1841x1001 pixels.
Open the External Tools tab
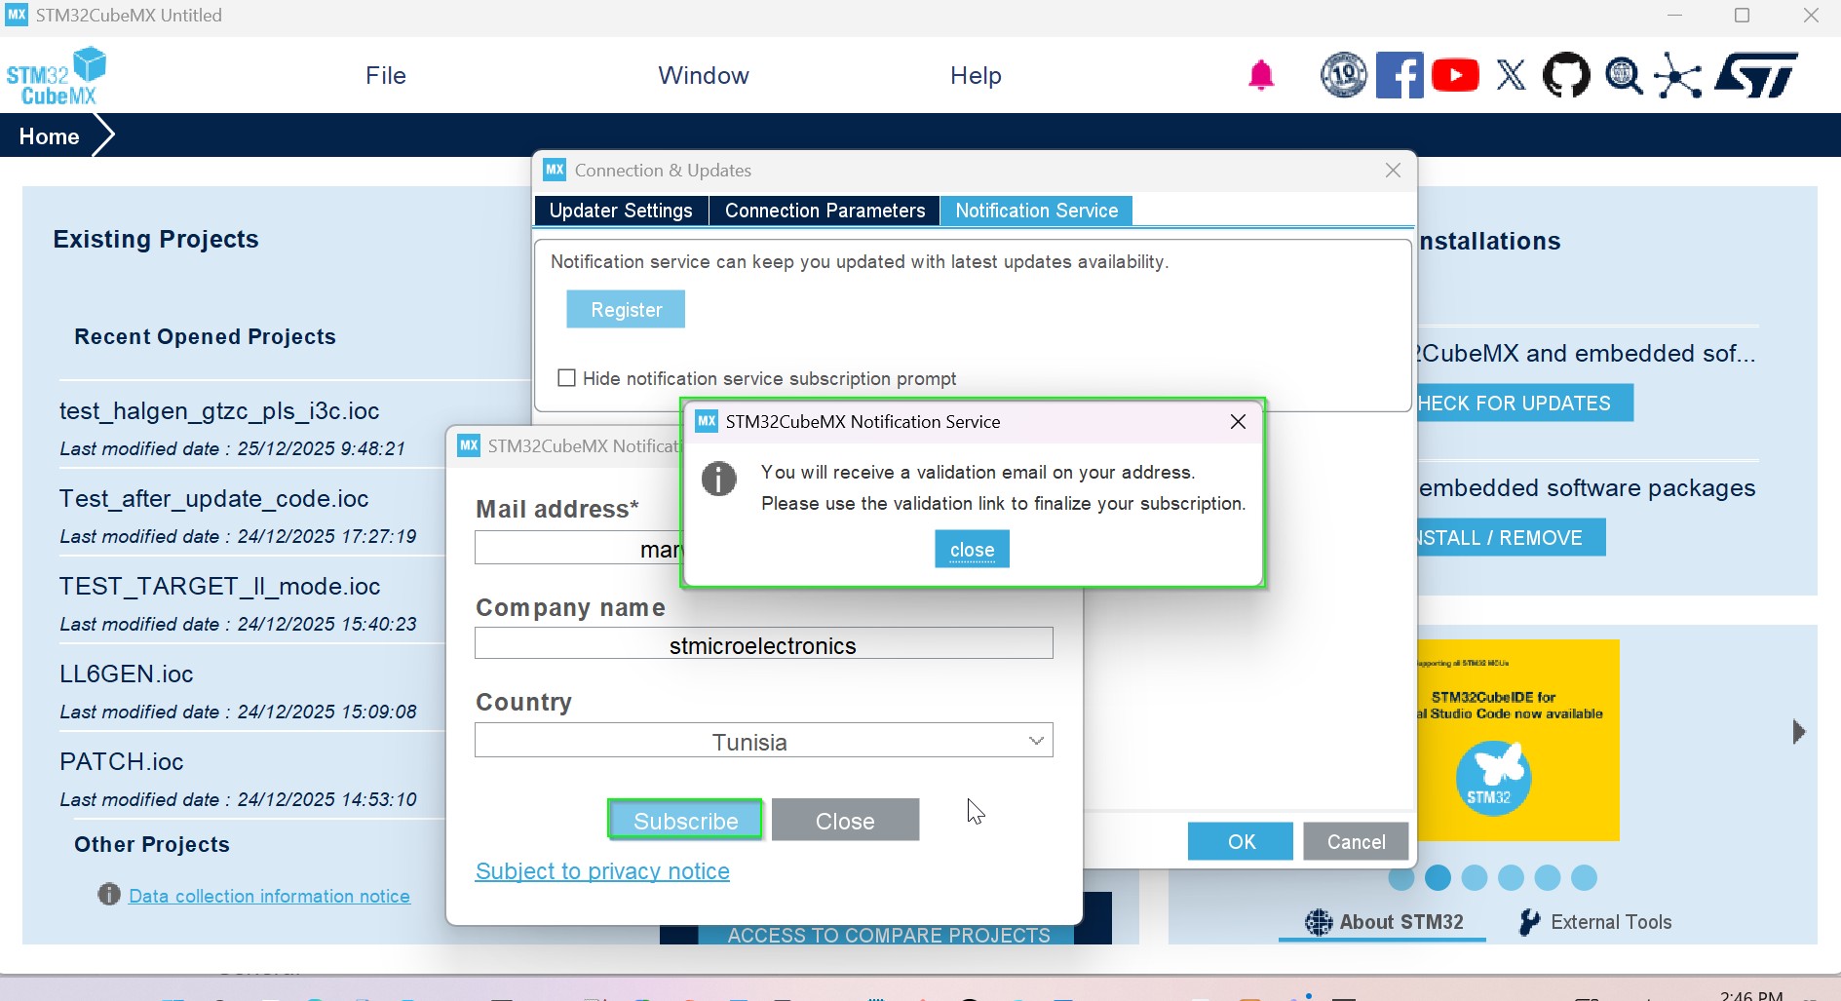pyautogui.click(x=1595, y=922)
